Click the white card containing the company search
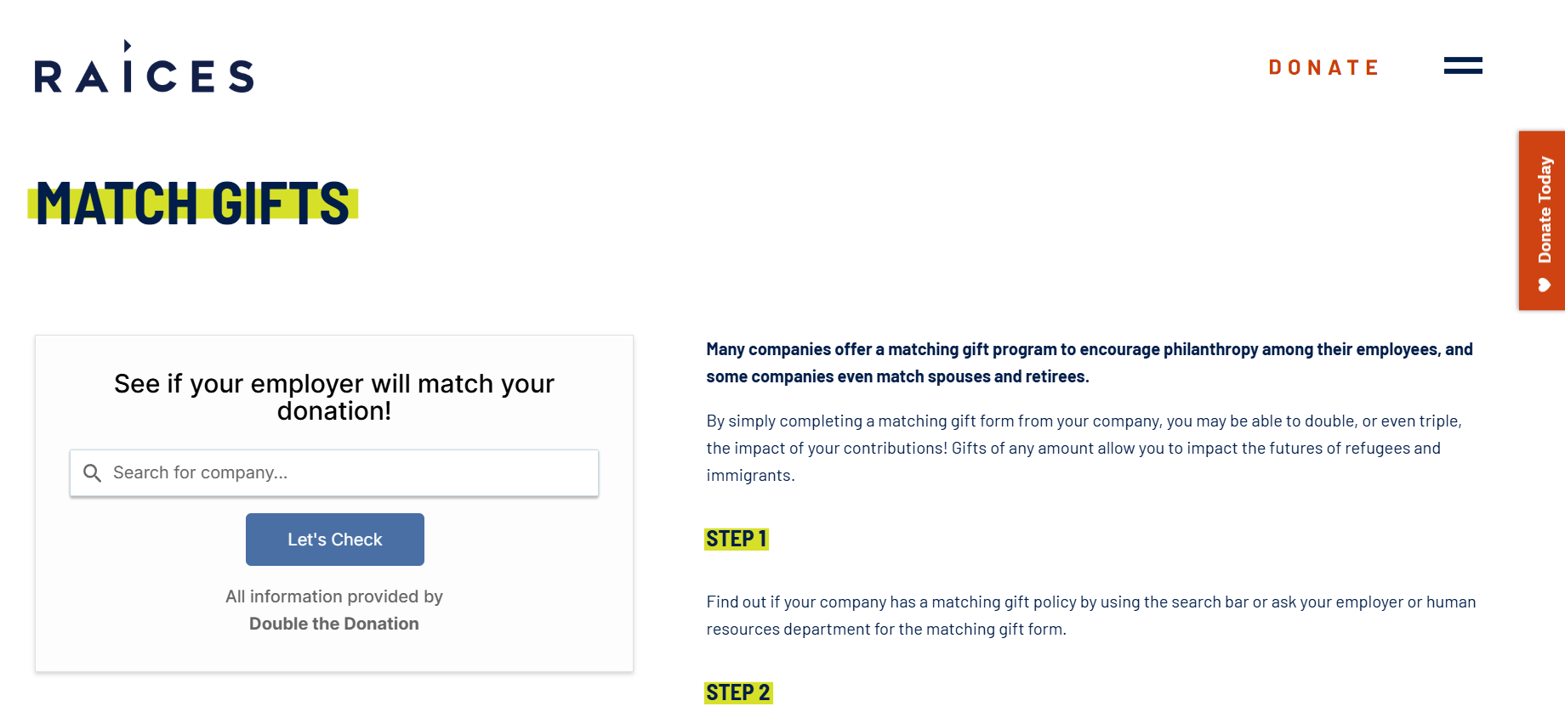The image size is (1565, 712). tap(334, 501)
